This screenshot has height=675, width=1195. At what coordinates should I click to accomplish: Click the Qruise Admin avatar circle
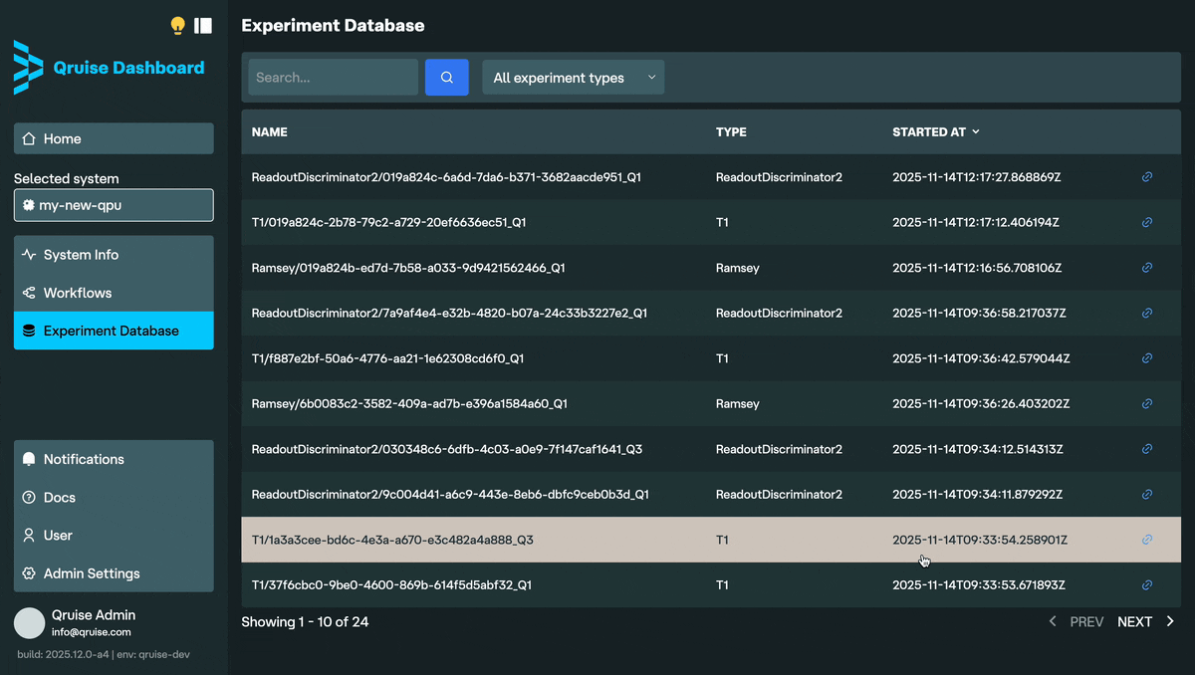(29, 622)
